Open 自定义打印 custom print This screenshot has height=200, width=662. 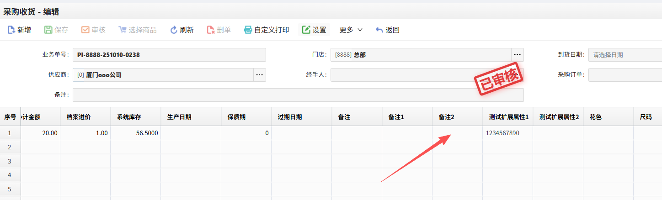(267, 30)
